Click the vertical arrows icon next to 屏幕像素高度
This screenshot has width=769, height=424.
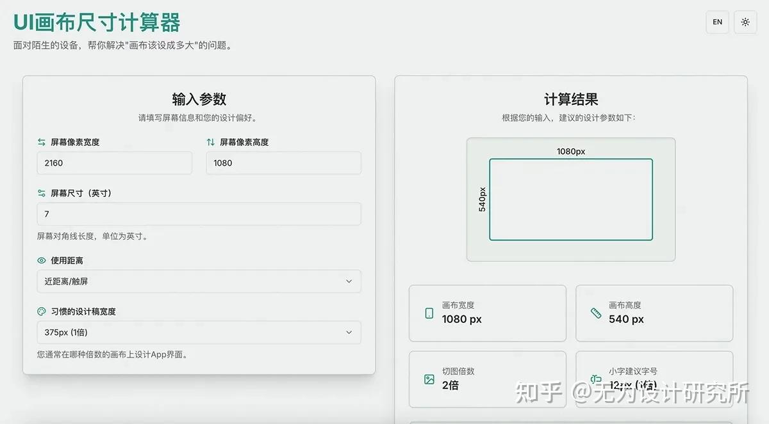[x=211, y=142]
